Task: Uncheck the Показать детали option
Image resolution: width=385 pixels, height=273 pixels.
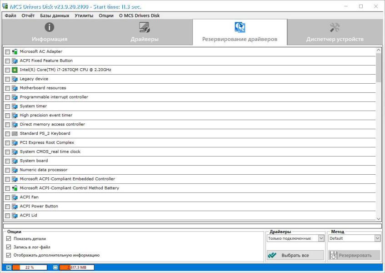Action: pyautogui.click(x=9, y=238)
